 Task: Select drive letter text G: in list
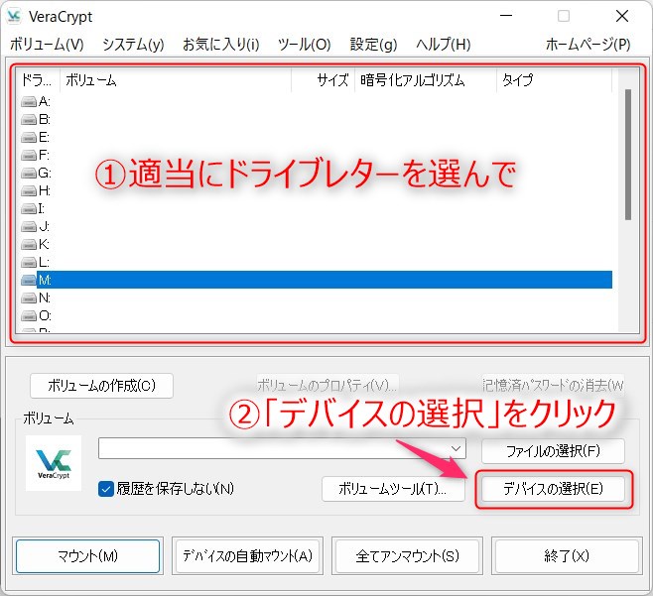pos(45,174)
